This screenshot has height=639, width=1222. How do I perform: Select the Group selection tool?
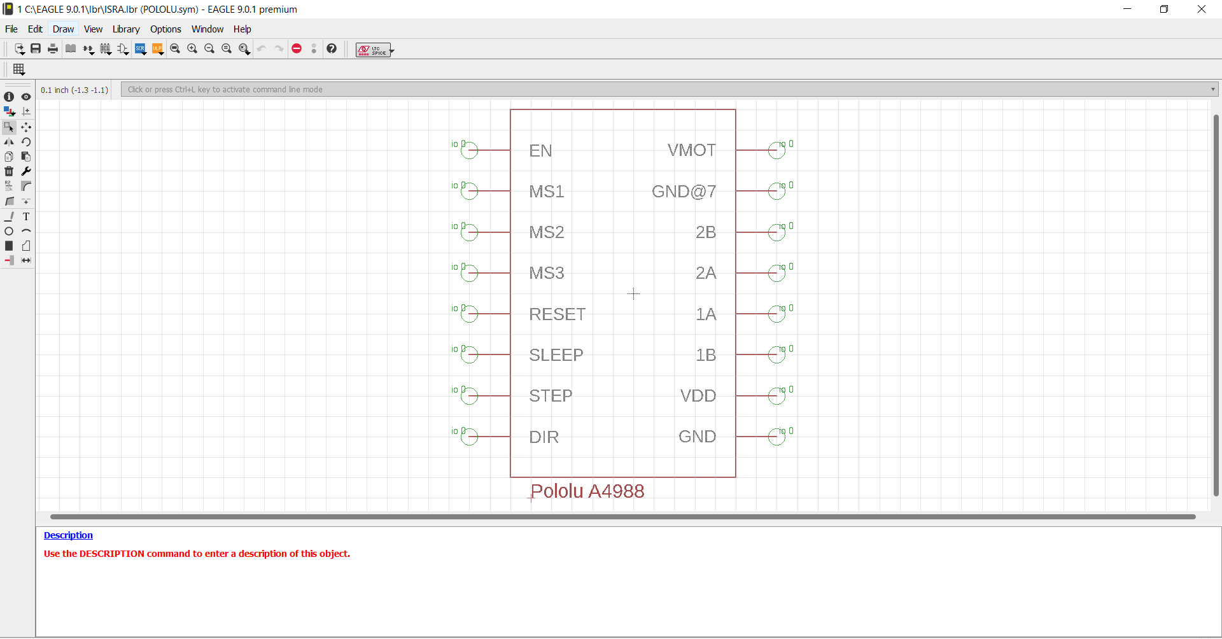(9, 127)
